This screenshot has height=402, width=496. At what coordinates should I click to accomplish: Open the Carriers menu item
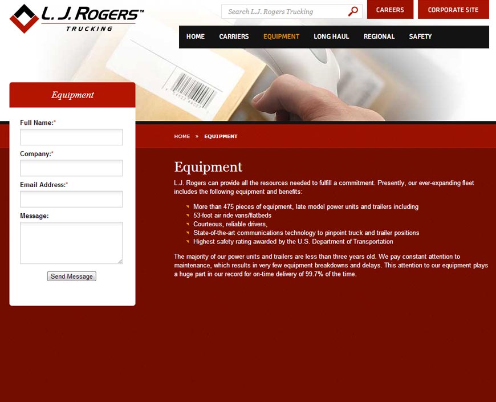click(234, 36)
